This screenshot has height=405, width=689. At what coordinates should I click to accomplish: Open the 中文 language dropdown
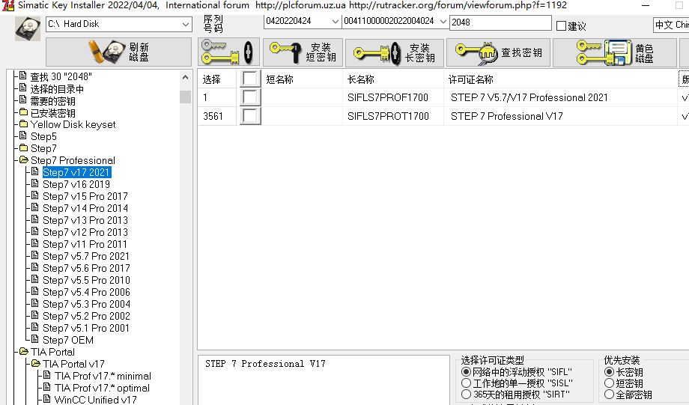671,25
